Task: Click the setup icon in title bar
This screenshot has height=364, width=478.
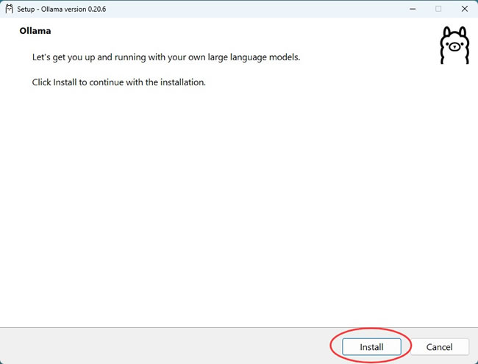Action: (x=9, y=9)
